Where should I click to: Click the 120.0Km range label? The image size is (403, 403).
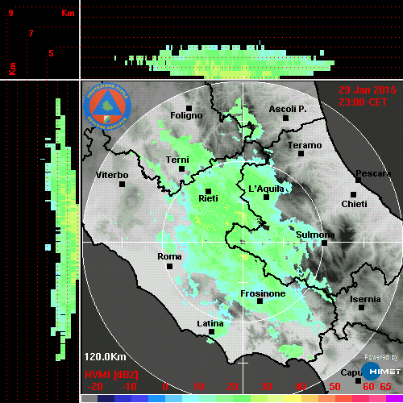pos(105,357)
